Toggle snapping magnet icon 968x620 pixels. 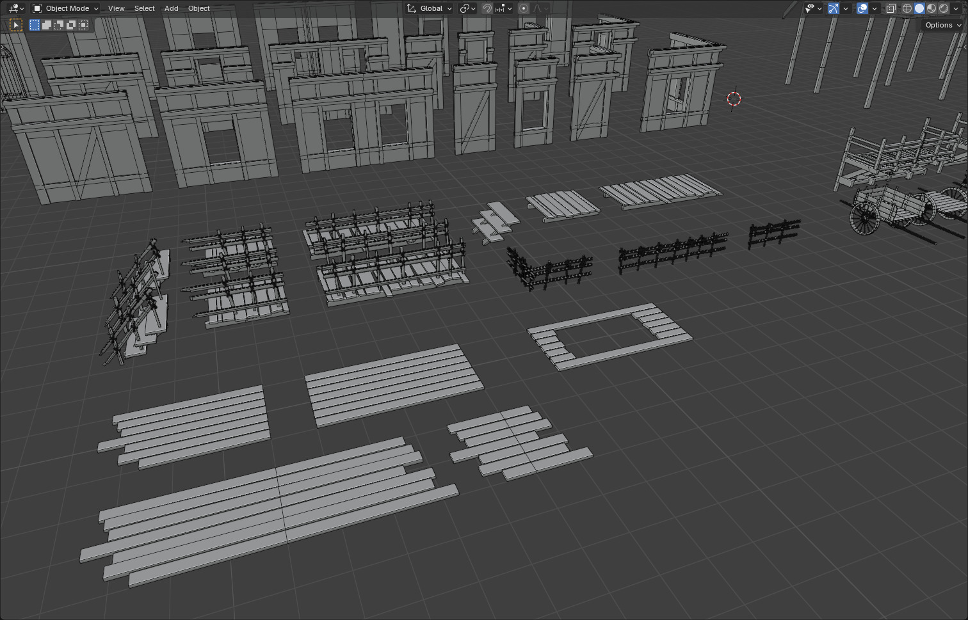pos(487,8)
